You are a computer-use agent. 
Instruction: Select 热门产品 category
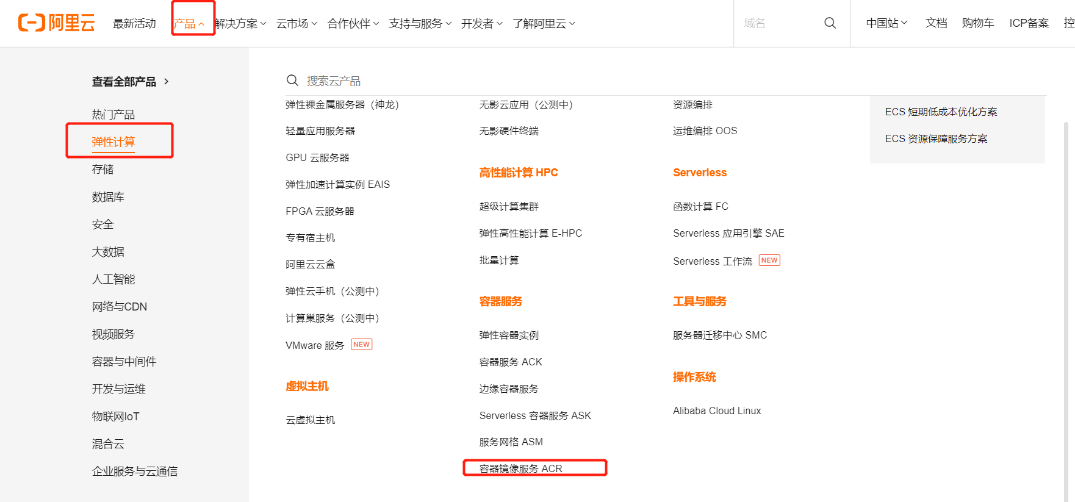click(113, 115)
